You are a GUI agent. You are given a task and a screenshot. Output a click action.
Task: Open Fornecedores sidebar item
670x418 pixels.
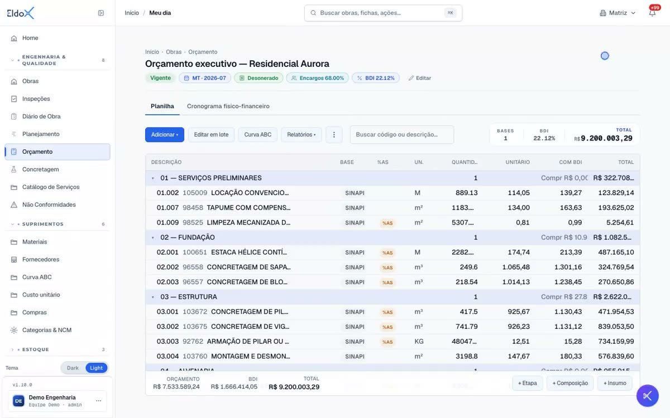tap(58, 260)
